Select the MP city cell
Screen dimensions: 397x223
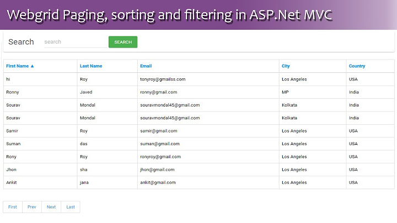pyautogui.click(x=285, y=92)
